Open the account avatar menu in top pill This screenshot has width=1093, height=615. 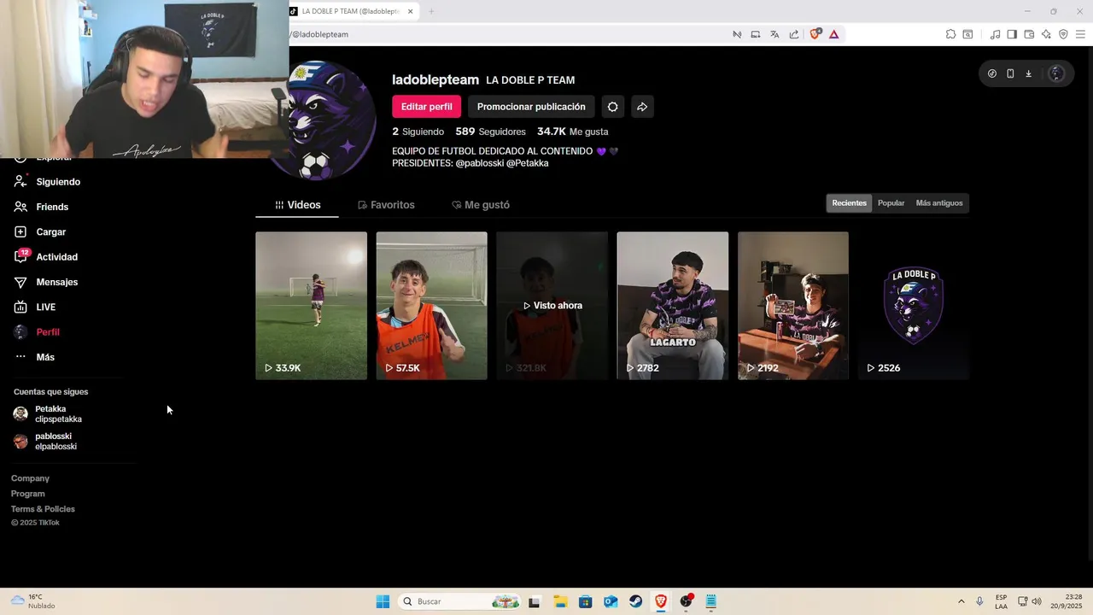pos(1056,73)
